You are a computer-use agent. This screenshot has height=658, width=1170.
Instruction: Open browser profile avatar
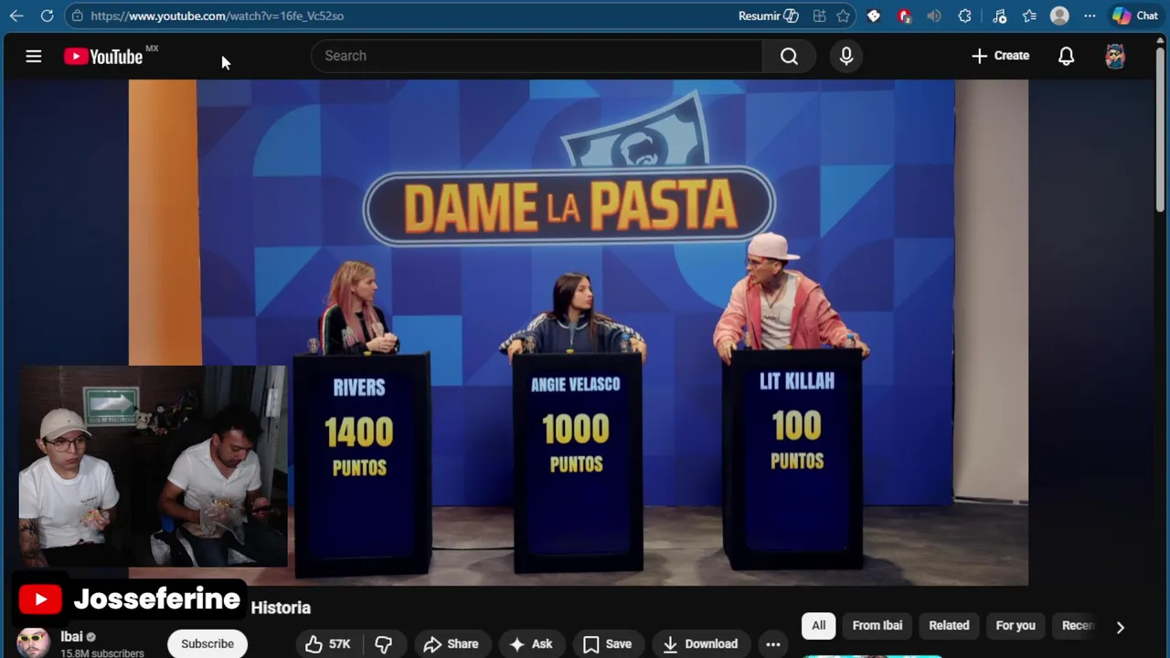click(1059, 16)
